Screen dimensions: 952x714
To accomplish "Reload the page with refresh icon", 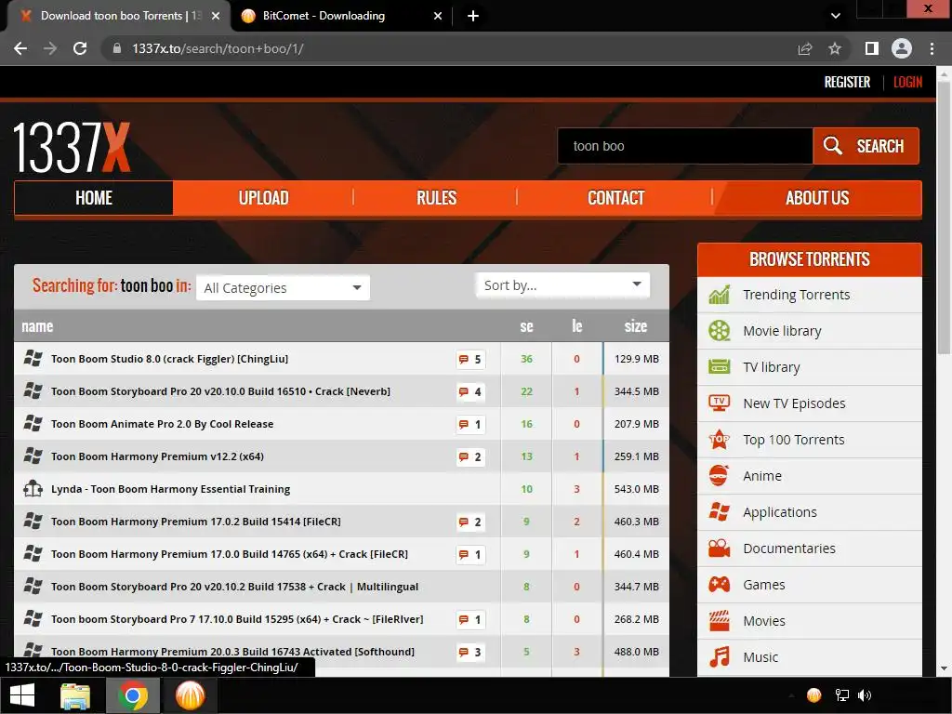I will point(80,48).
